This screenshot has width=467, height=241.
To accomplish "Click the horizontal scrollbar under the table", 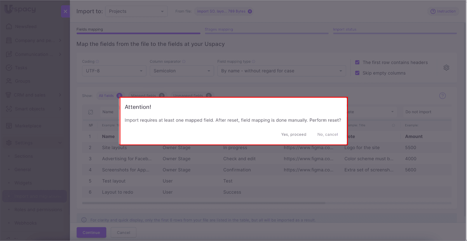I will tap(204, 203).
